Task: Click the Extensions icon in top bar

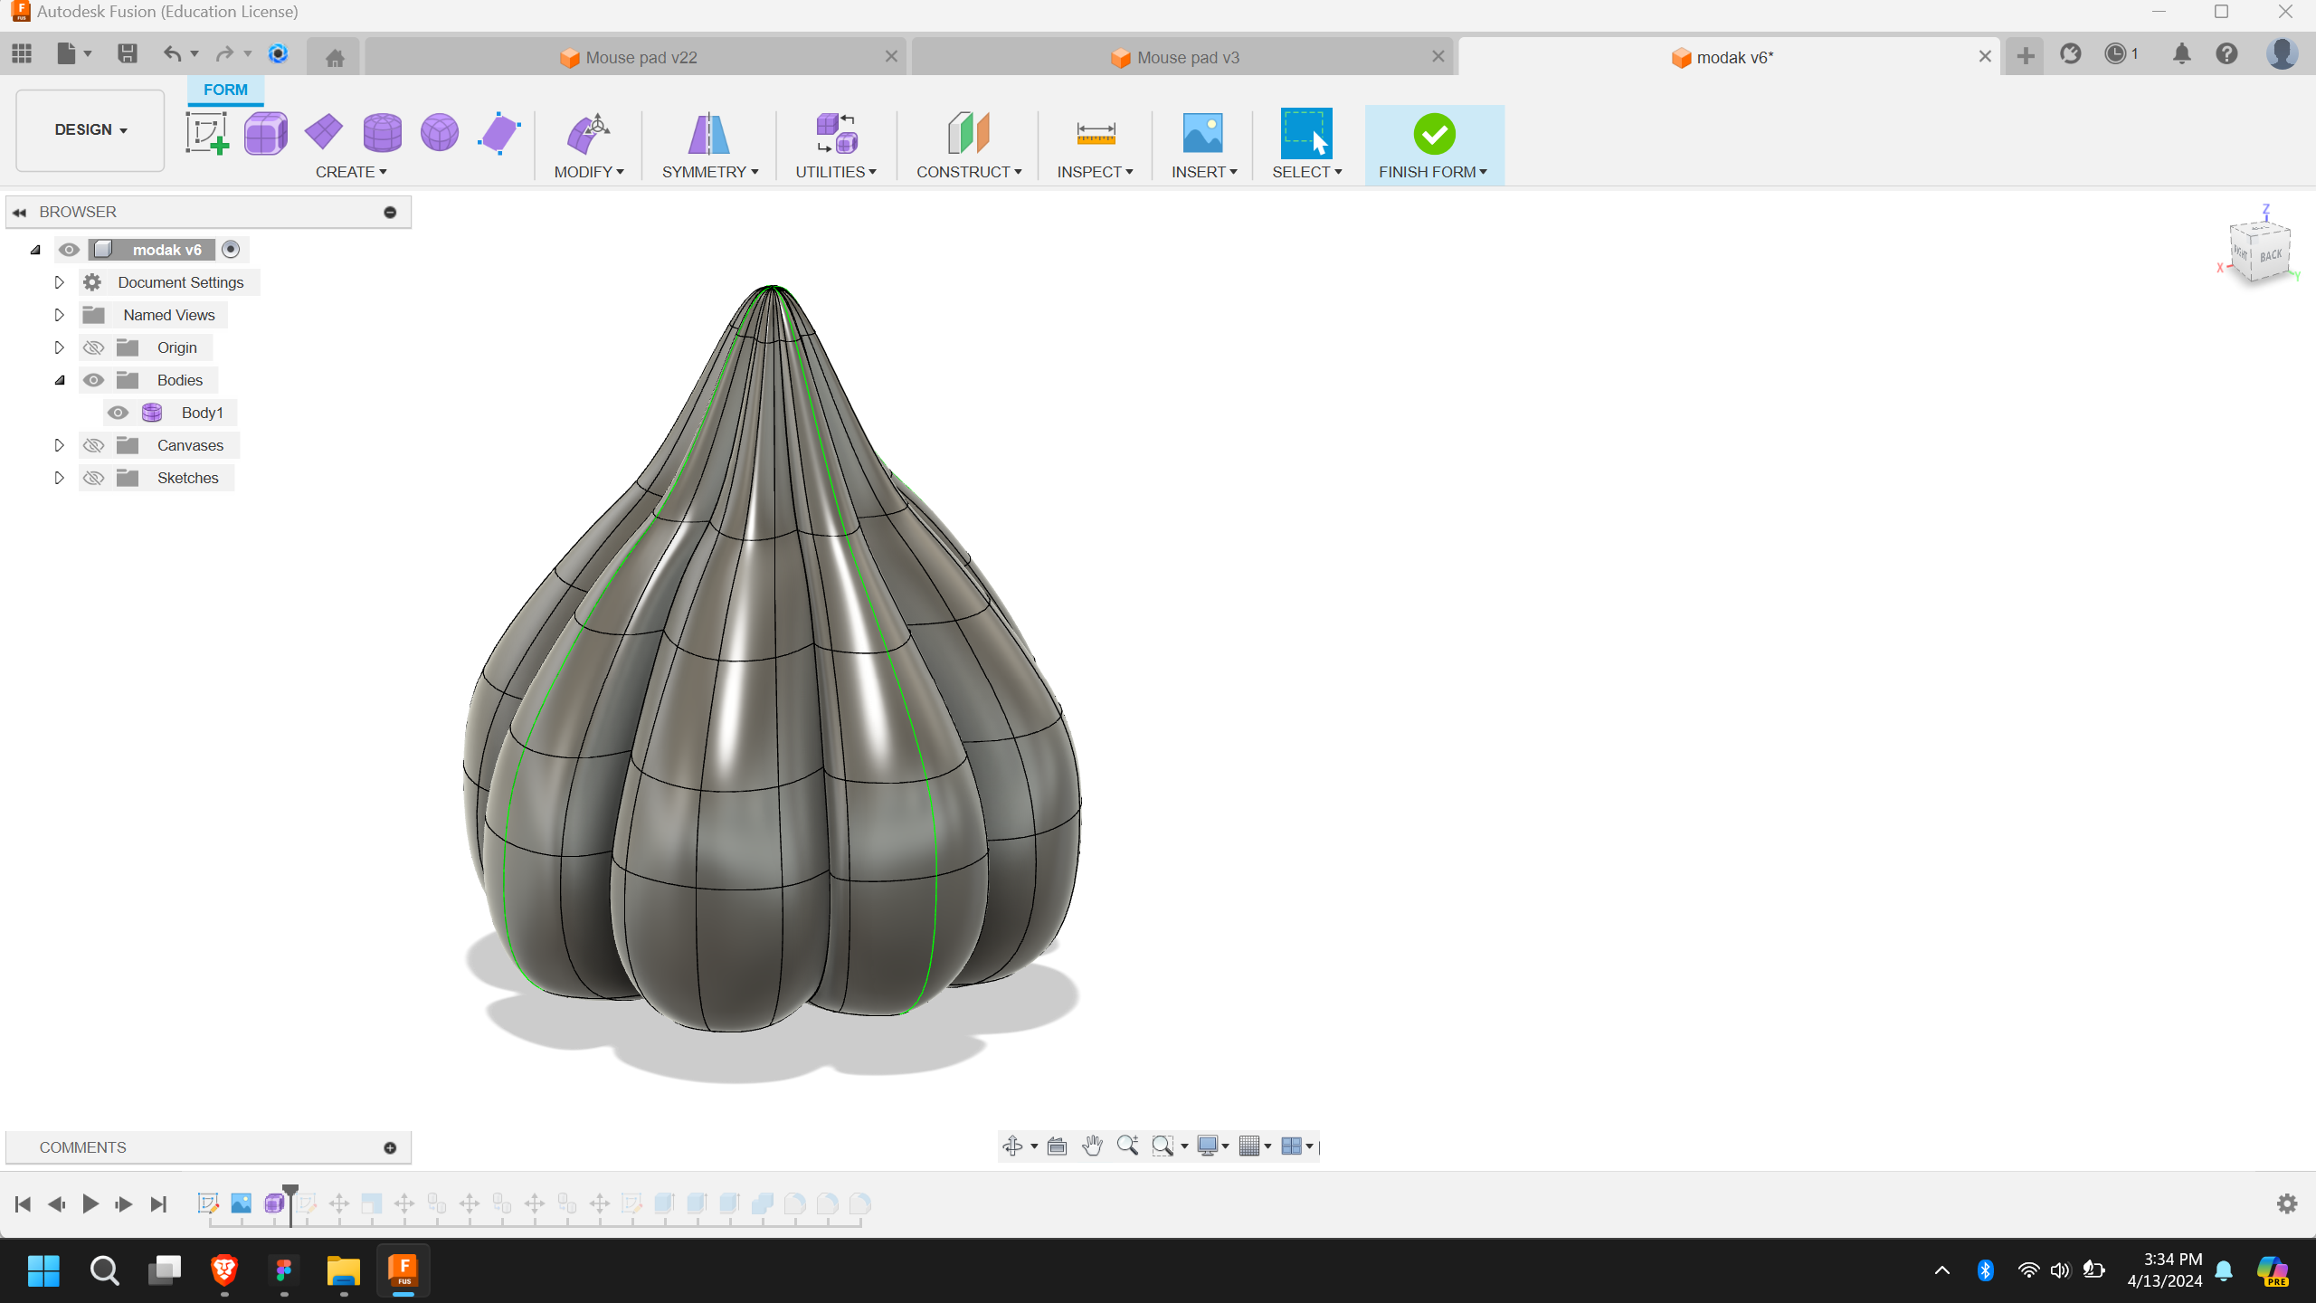Action: tap(2070, 54)
